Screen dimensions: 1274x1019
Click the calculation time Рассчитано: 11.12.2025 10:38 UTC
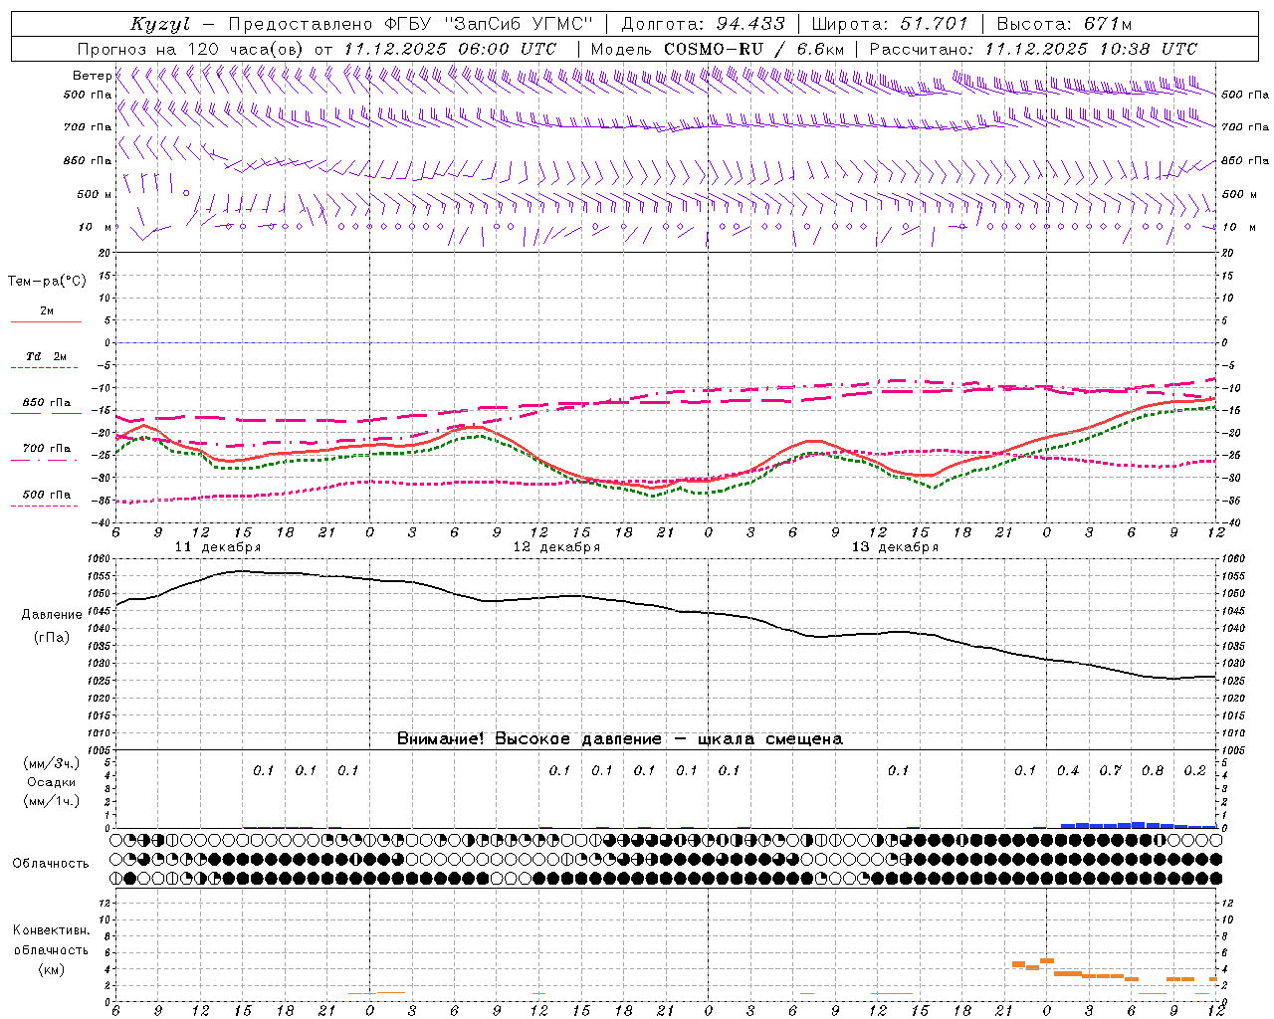[x=1033, y=49]
